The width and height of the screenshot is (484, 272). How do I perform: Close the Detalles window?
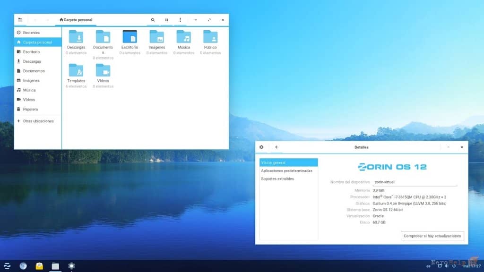462,147
